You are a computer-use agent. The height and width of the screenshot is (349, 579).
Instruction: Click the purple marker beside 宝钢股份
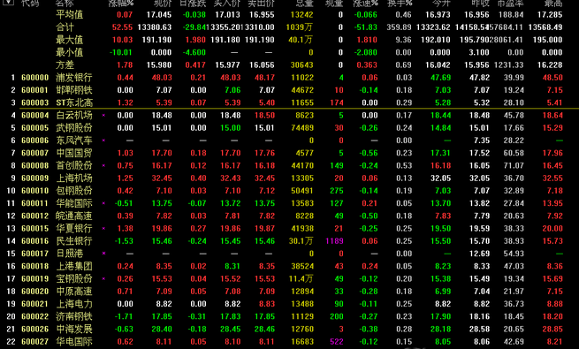(103, 278)
